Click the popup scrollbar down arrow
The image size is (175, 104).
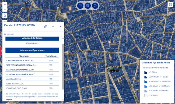(63, 100)
